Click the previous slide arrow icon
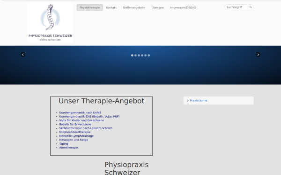Screen dimensions: 281x175 (23, 55)
